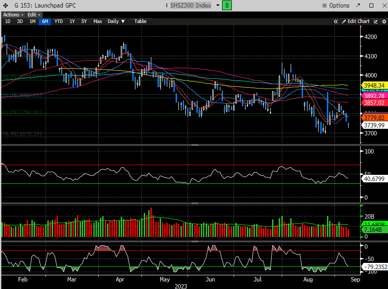Switch chart range to Max
The height and width of the screenshot is (289, 388).
(98, 22)
